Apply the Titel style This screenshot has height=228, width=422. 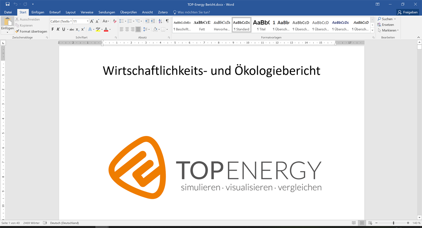point(261,25)
